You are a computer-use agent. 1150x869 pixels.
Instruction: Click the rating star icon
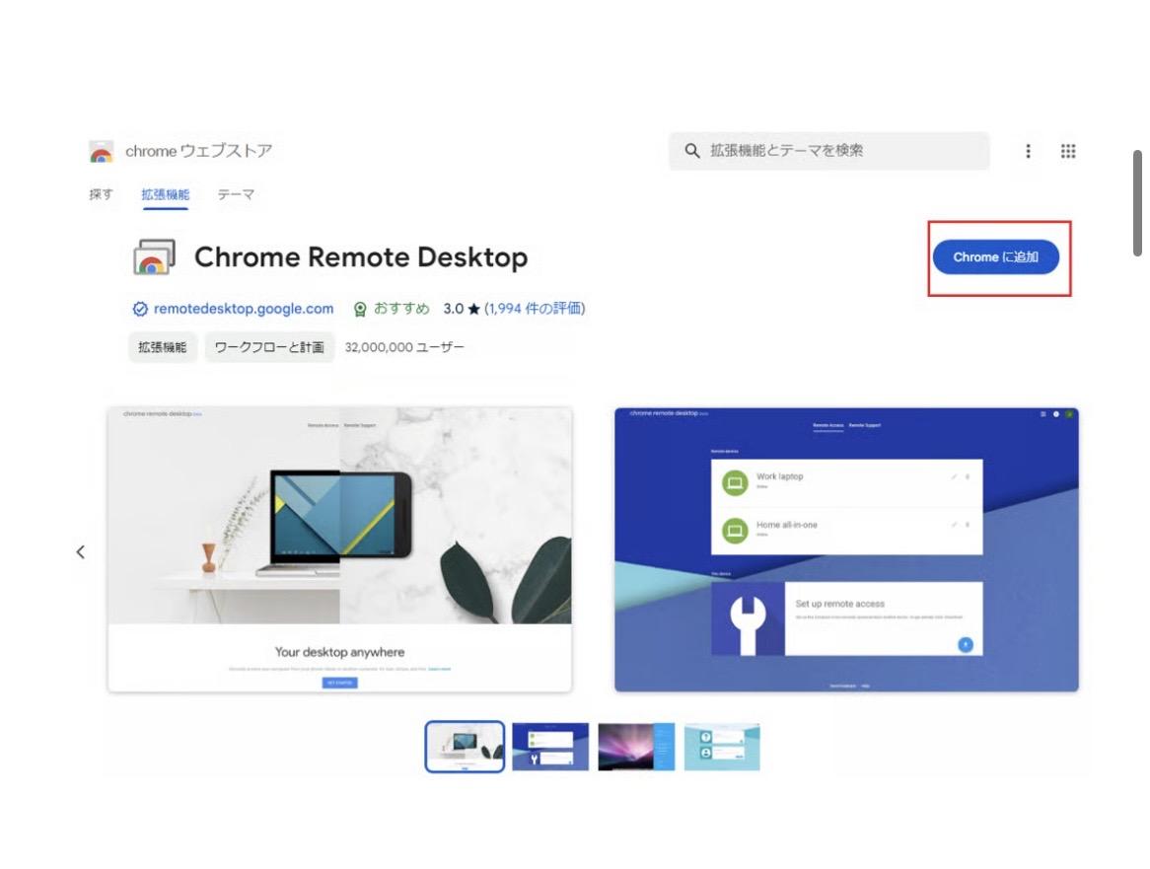(x=473, y=309)
